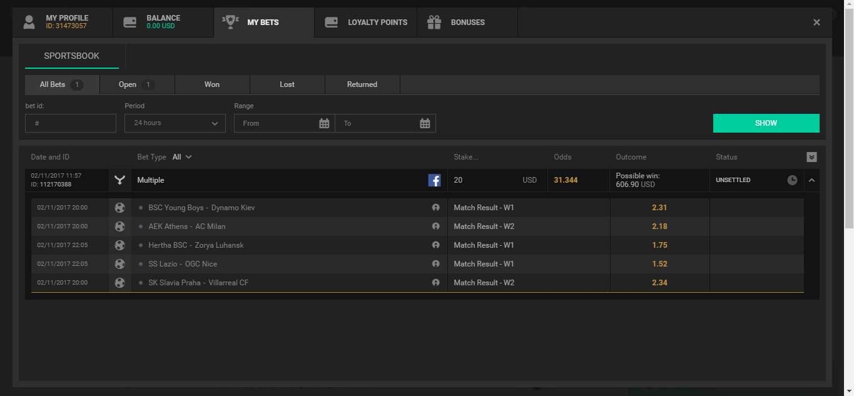The width and height of the screenshot is (854, 396).
Task: Click the Balance wallet icon
Action: (130, 21)
